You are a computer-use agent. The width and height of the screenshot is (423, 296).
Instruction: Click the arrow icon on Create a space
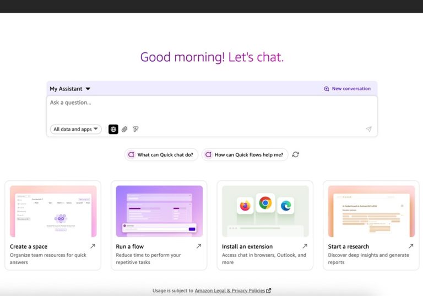pos(93,246)
